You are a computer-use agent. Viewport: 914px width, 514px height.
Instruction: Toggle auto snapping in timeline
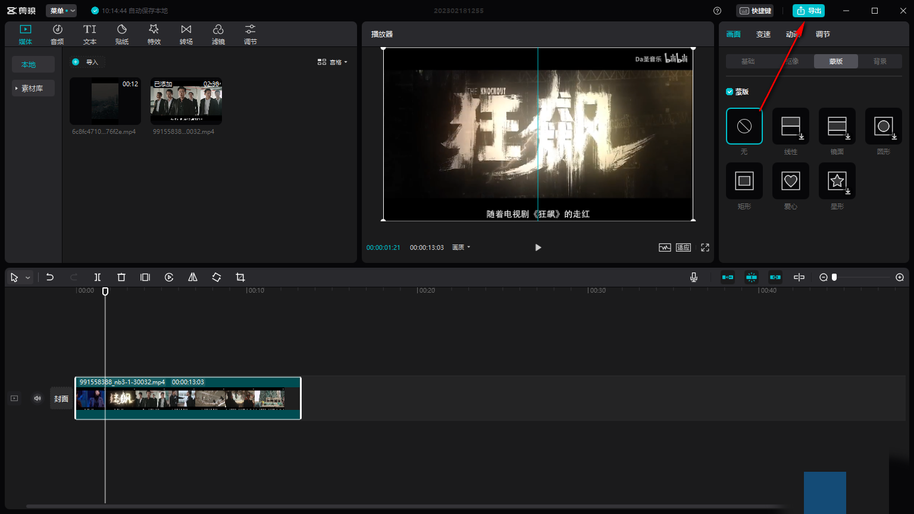click(752, 277)
